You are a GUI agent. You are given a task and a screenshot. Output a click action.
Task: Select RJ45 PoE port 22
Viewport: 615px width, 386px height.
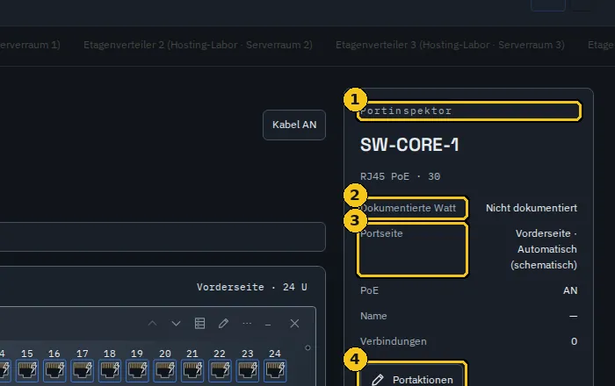220,370
